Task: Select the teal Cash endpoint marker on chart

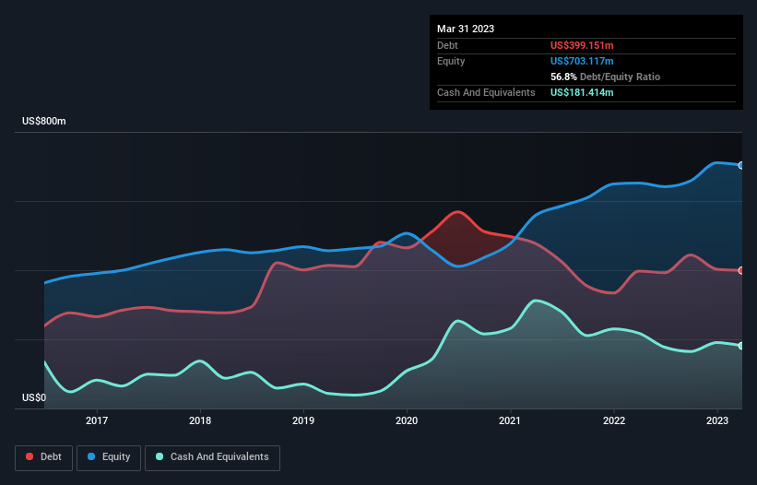Action: [x=741, y=346]
